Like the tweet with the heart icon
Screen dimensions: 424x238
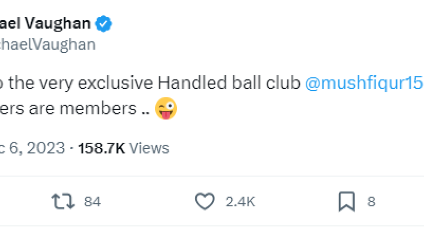[205, 201]
